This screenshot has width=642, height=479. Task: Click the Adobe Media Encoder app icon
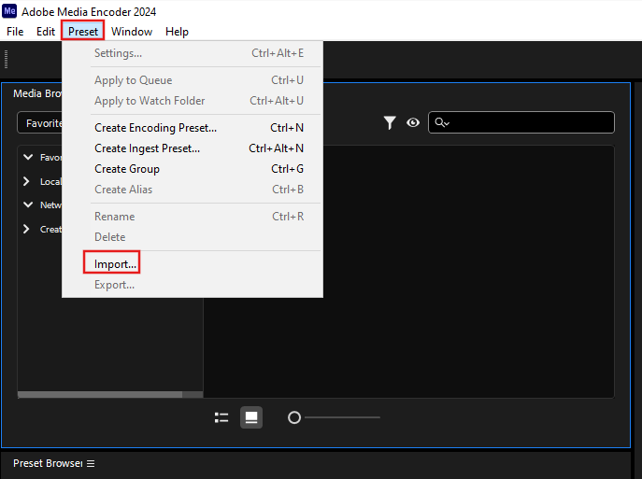10,11
